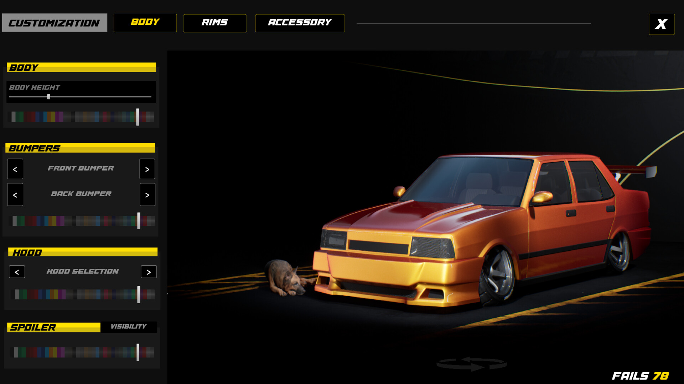Select next front bumper arrow
684x384 pixels.
pos(147,169)
